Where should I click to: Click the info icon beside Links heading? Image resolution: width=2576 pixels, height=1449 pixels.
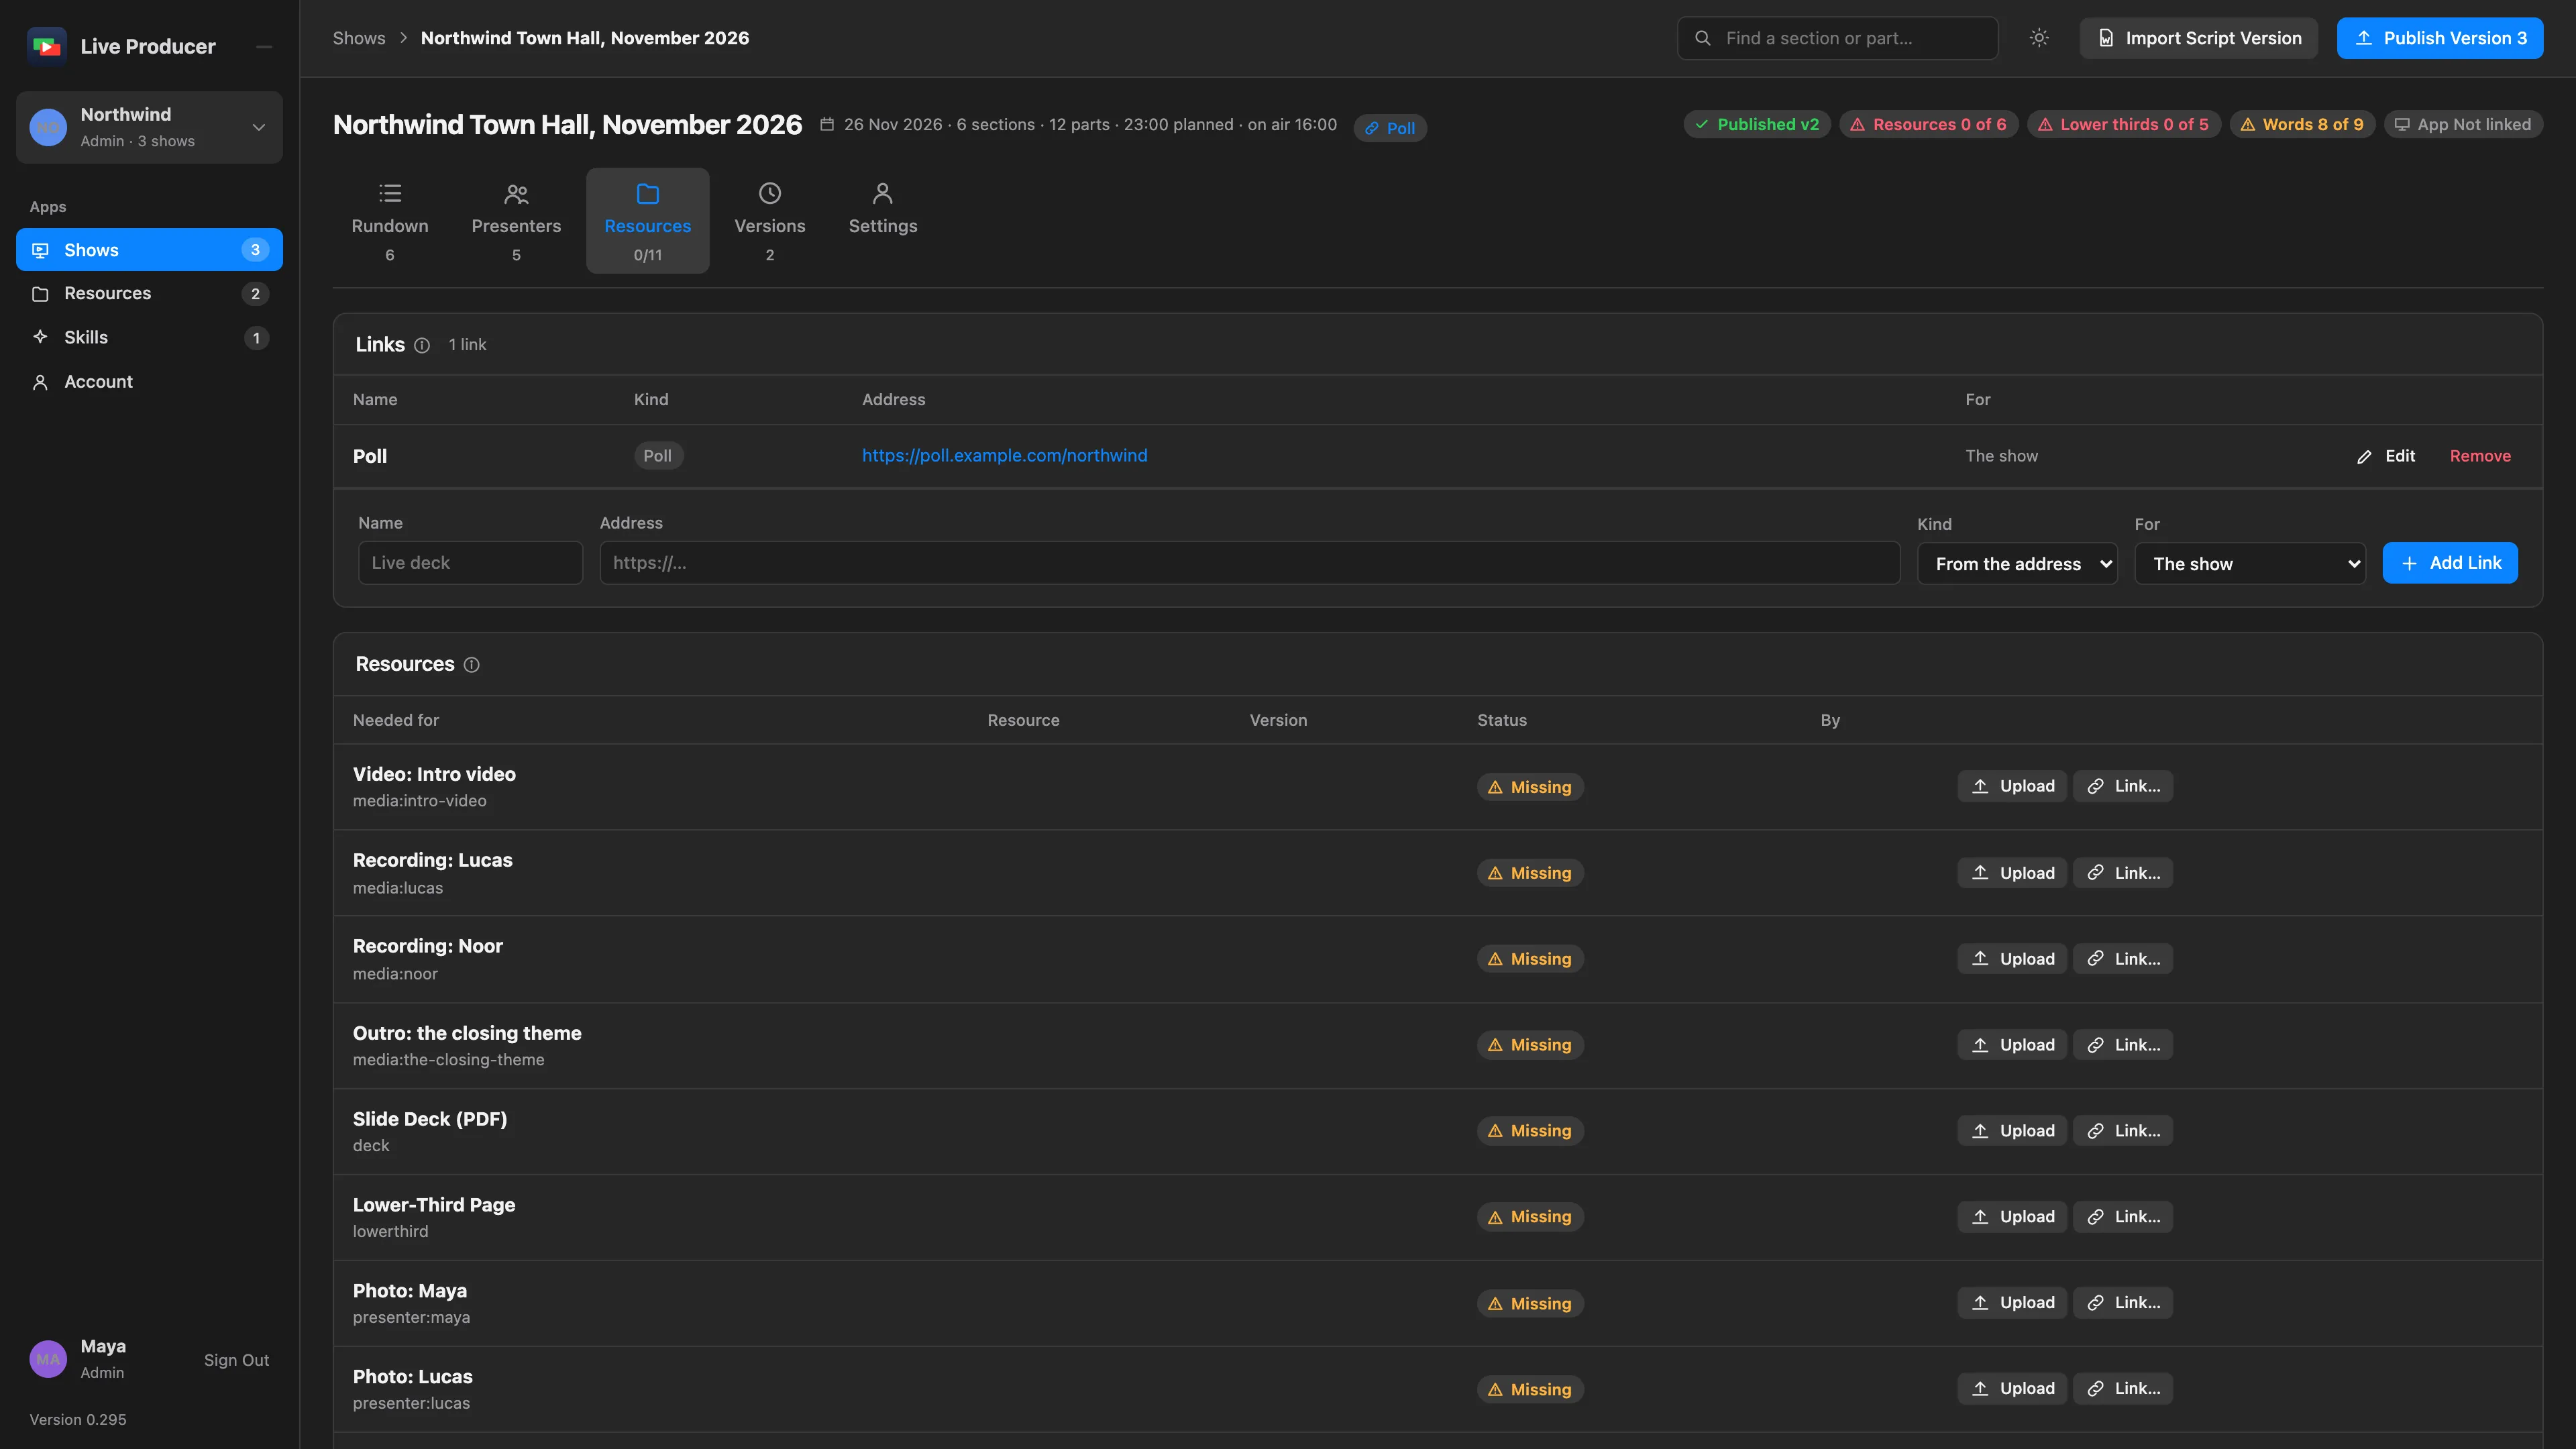pos(422,345)
